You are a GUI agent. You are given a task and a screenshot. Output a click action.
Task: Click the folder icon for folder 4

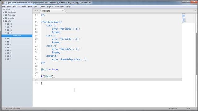click(x=8, y=44)
